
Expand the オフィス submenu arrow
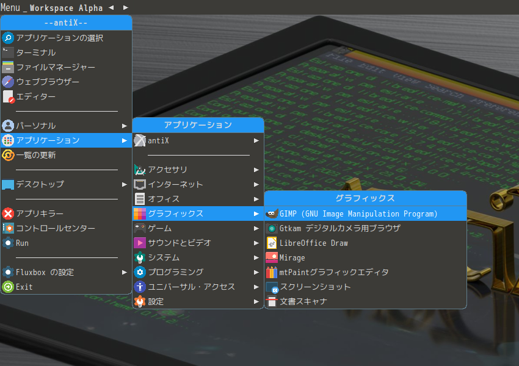pyautogui.click(x=256, y=199)
